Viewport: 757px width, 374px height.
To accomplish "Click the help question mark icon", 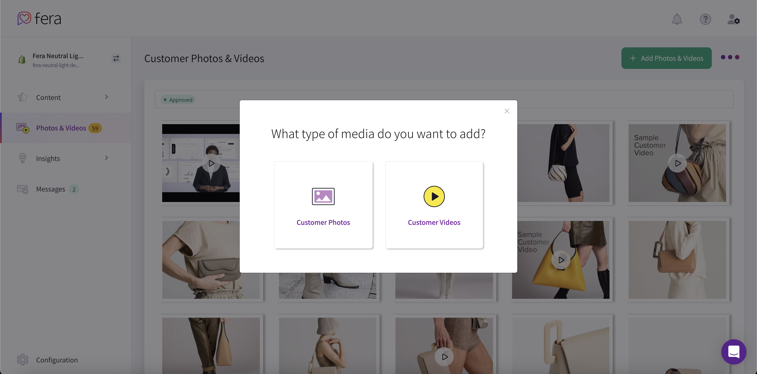I will click(x=705, y=19).
